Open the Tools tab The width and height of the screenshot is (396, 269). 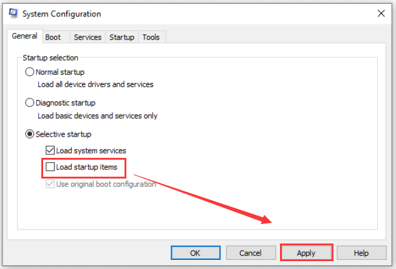(151, 38)
